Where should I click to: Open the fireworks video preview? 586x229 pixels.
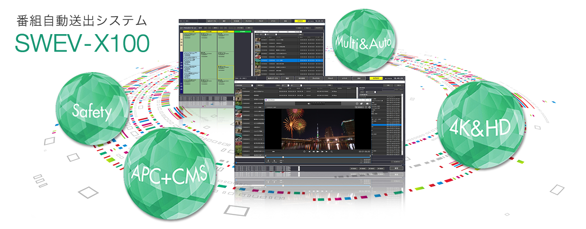click(x=317, y=128)
